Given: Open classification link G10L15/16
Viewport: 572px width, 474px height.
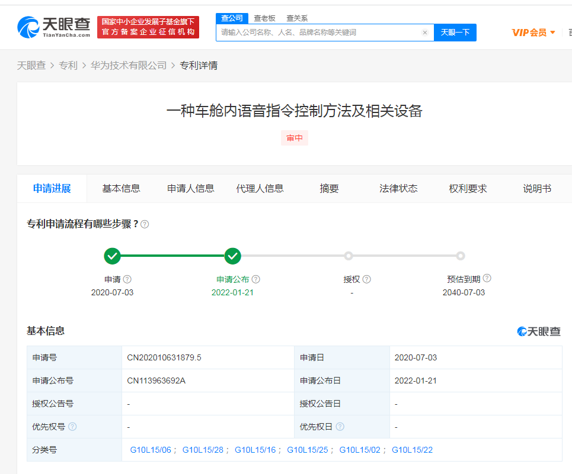Looking at the screenshot, I should (255, 450).
